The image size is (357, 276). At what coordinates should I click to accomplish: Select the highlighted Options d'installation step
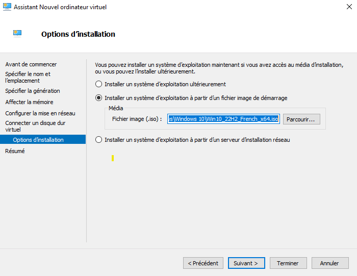(38, 140)
